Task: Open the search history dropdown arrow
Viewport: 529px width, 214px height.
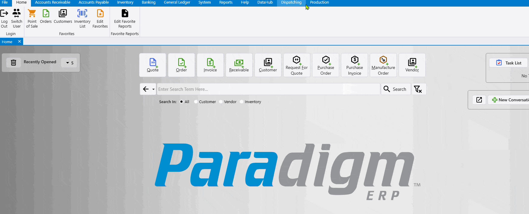Action: [154, 89]
